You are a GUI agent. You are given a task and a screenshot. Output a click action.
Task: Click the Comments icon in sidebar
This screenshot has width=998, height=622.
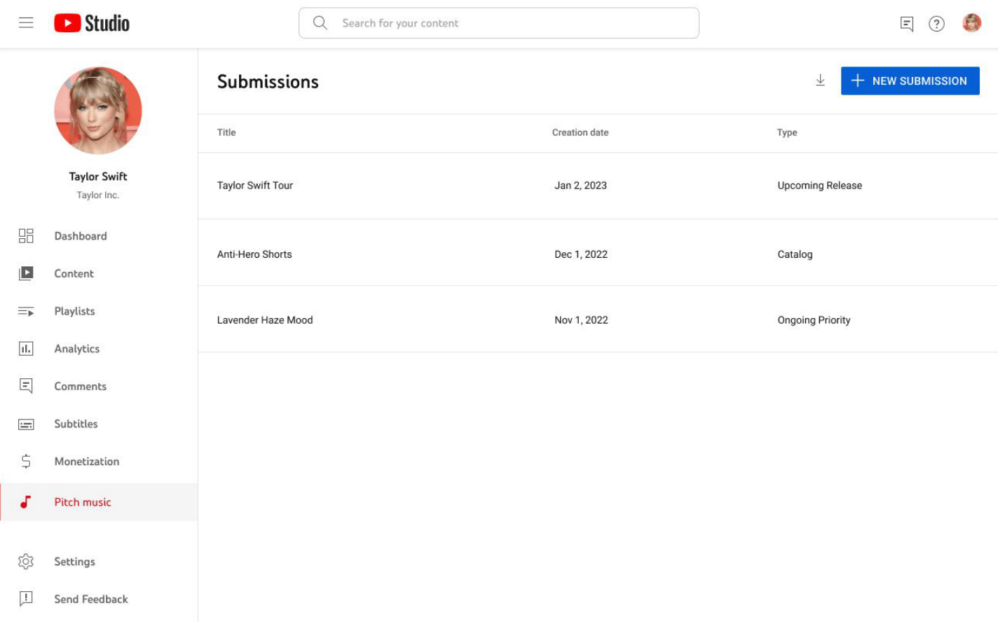coord(26,386)
